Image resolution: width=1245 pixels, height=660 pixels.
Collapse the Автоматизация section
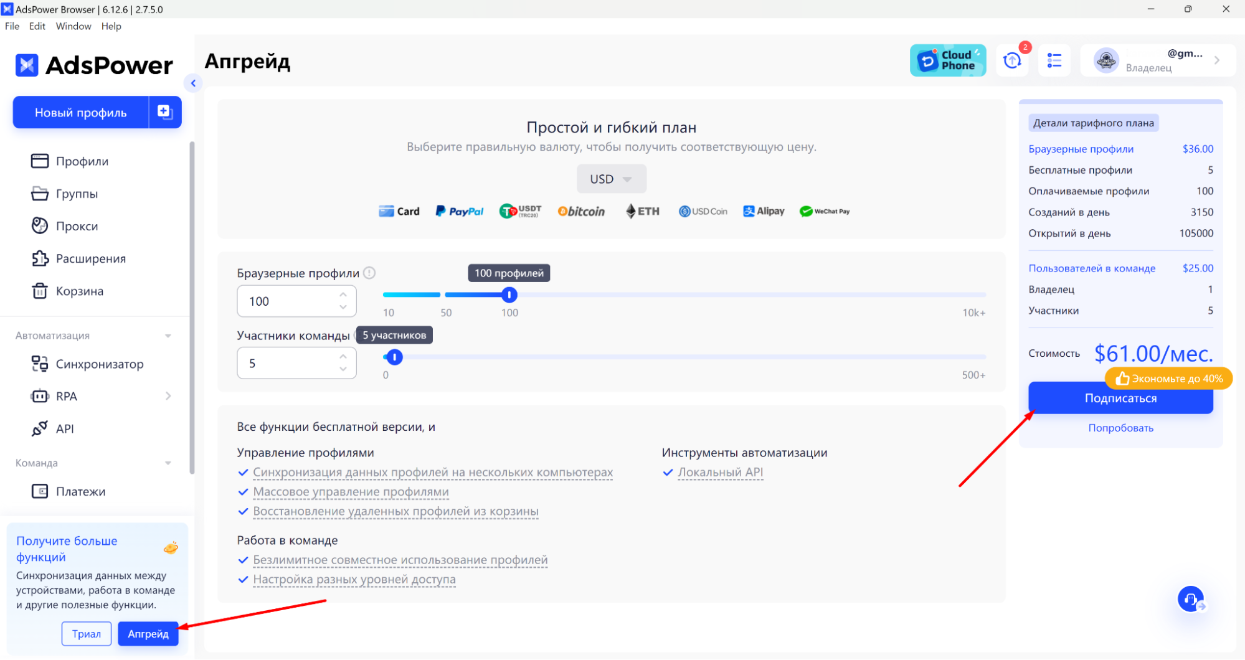(x=168, y=336)
